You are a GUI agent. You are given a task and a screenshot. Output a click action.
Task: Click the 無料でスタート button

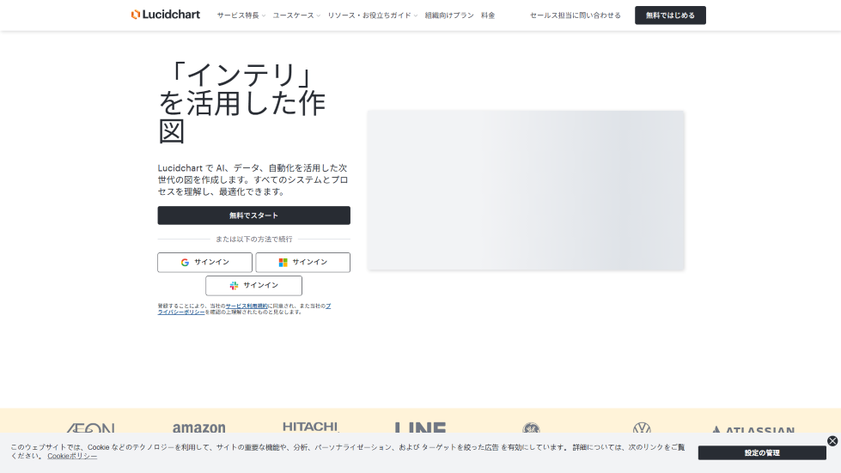point(253,215)
